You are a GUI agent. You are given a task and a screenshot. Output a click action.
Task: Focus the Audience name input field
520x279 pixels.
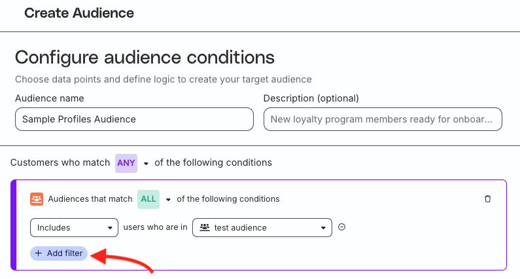(x=134, y=119)
